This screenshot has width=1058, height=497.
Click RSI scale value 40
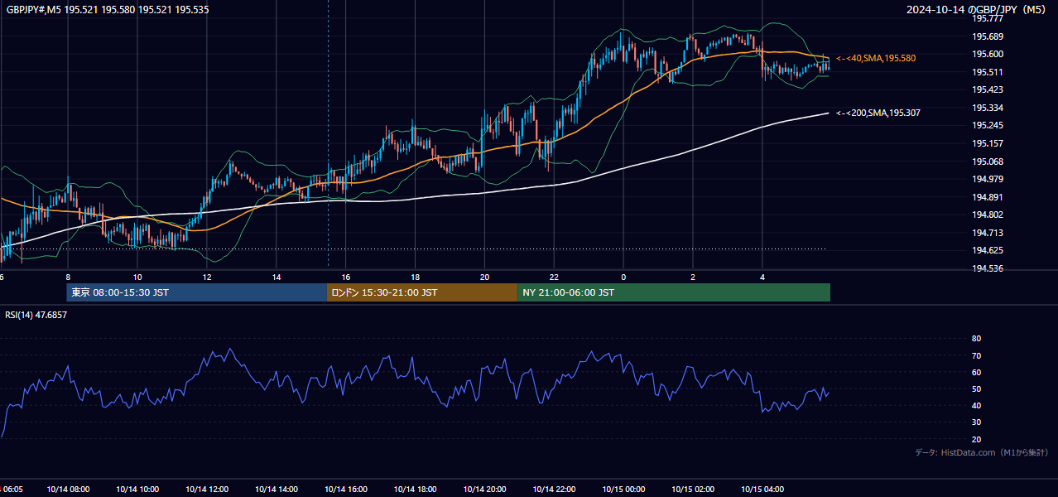tap(976, 406)
